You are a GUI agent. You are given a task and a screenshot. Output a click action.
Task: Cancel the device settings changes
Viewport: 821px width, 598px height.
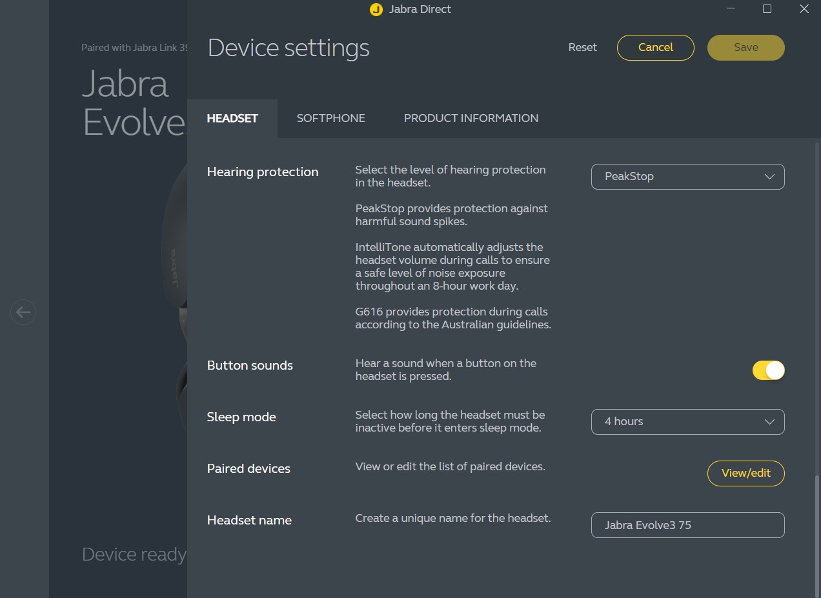pos(655,48)
